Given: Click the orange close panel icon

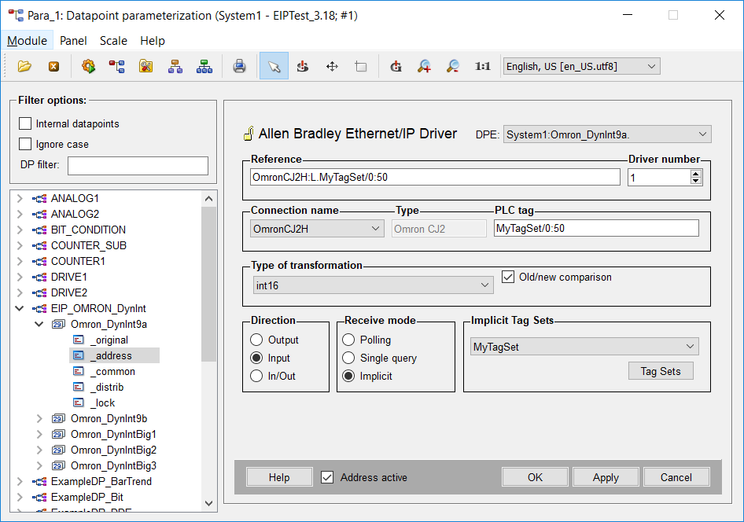Looking at the screenshot, I should coord(53,67).
